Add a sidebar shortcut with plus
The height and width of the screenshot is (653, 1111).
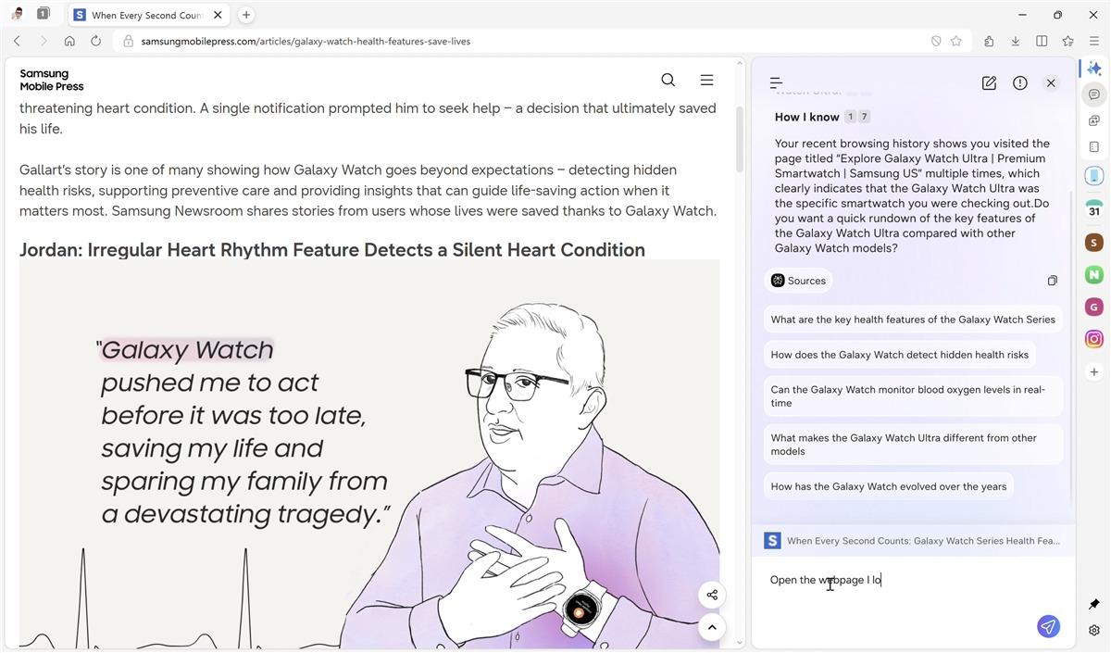pos(1093,372)
